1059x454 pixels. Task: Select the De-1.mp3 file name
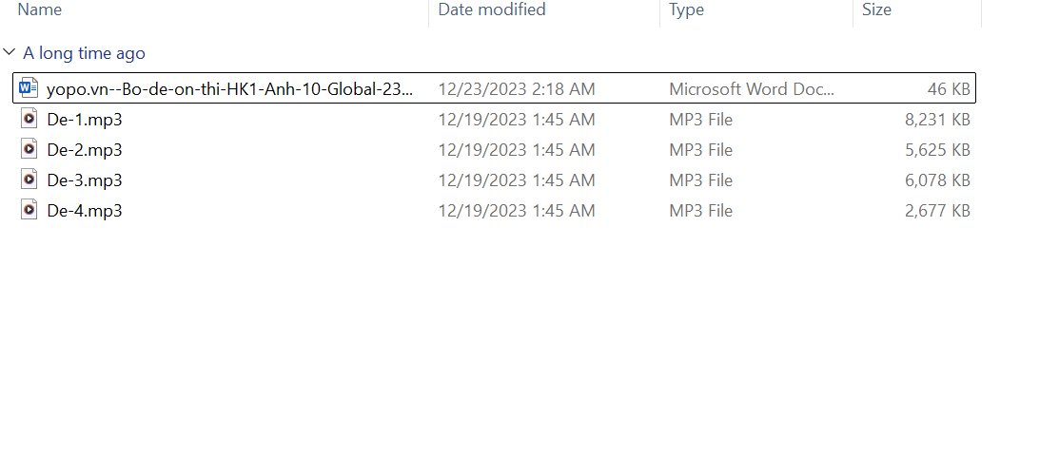click(x=85, y=120)
